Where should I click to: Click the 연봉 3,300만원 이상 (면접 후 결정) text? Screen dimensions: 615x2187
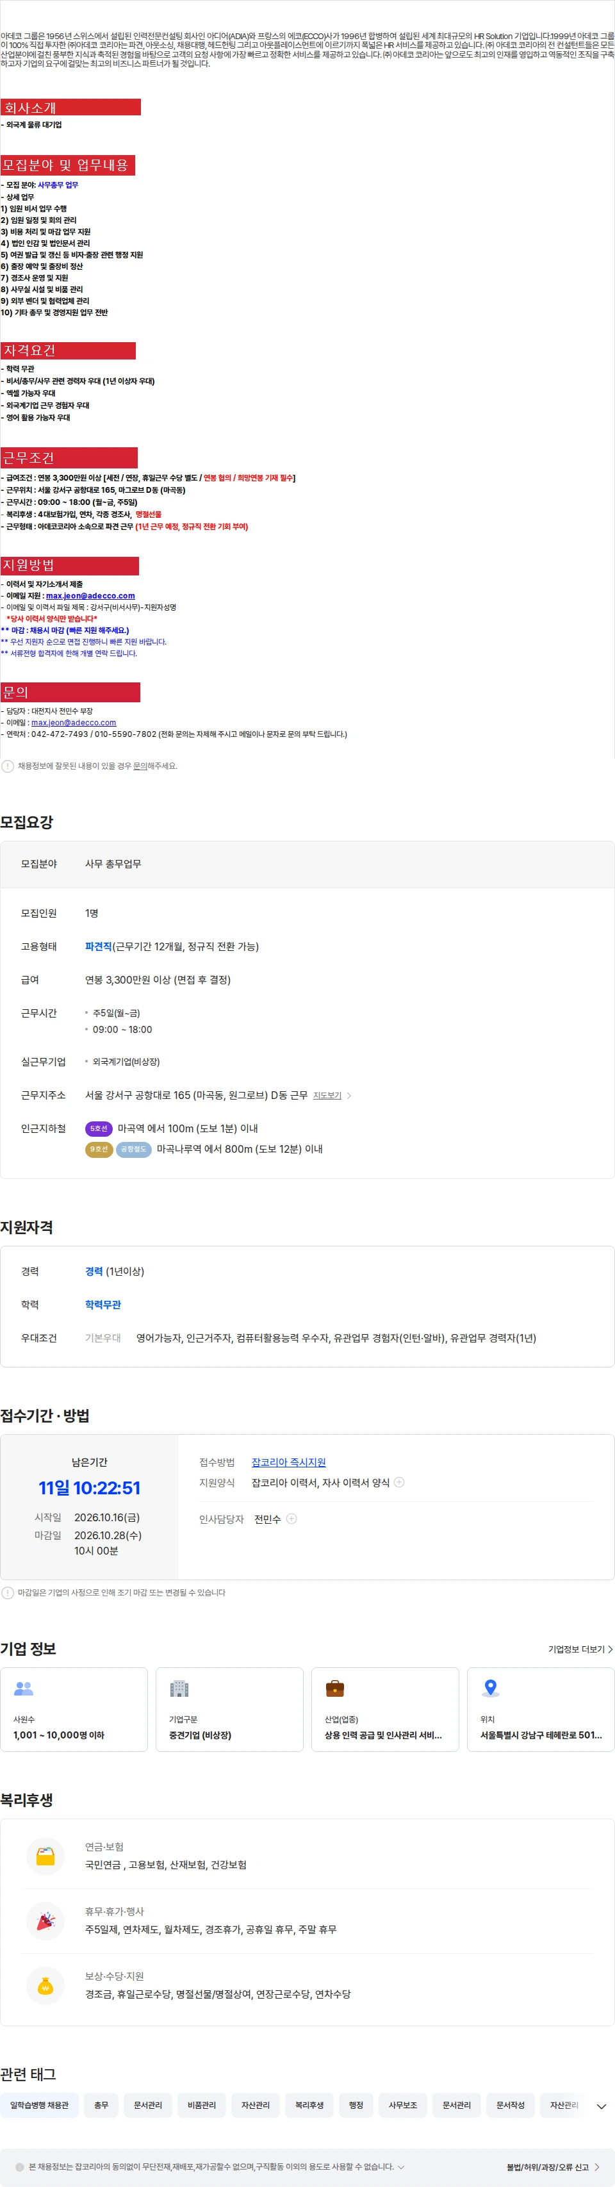coord(158,979)
